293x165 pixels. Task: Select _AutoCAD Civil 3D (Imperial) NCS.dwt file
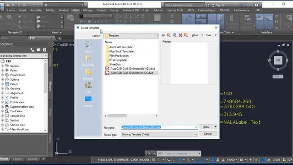(130, 69)
